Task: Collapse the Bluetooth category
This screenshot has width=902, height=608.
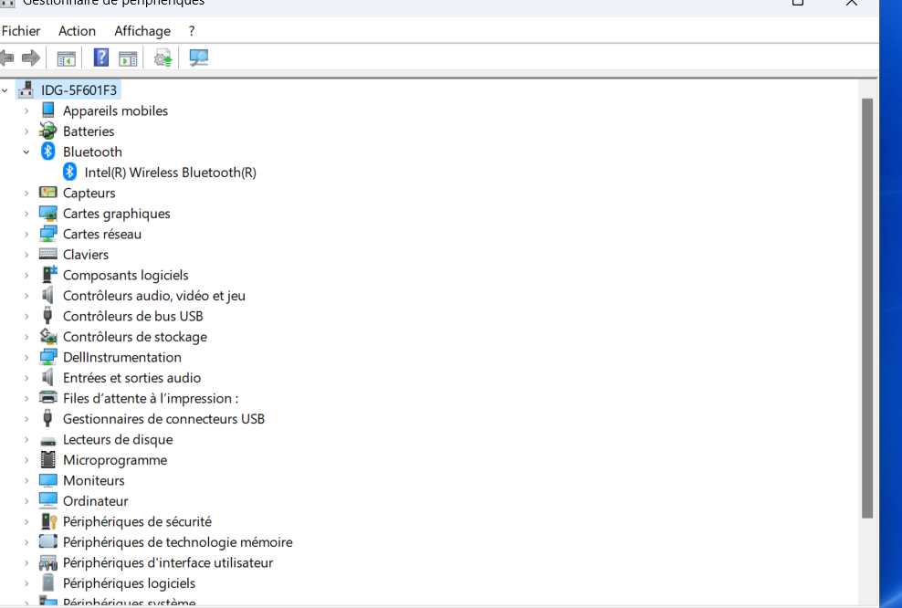Action: pyautogui.click(x=26, y=152)
